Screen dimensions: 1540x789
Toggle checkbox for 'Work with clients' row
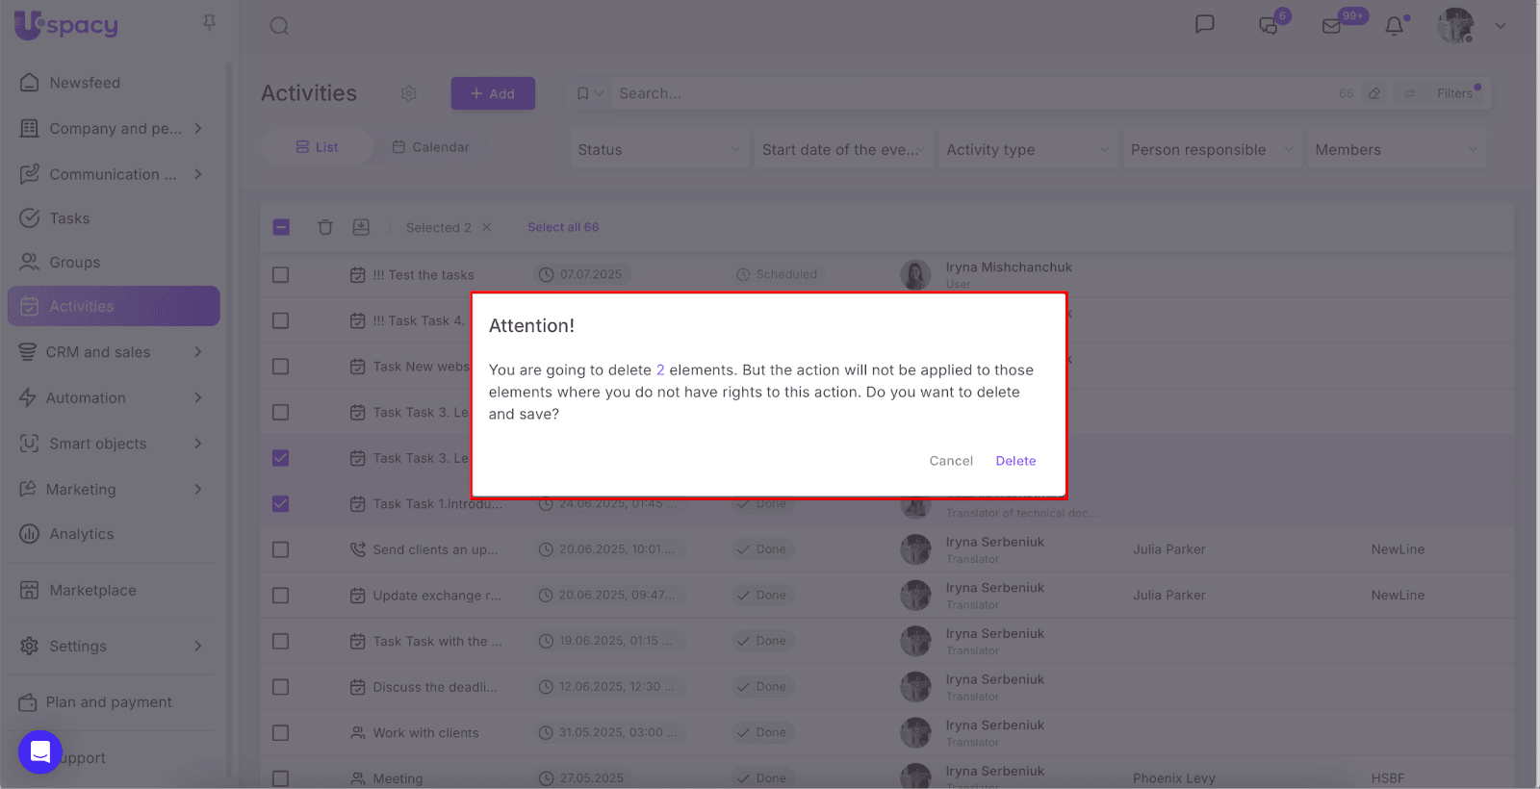click(281, 733)
